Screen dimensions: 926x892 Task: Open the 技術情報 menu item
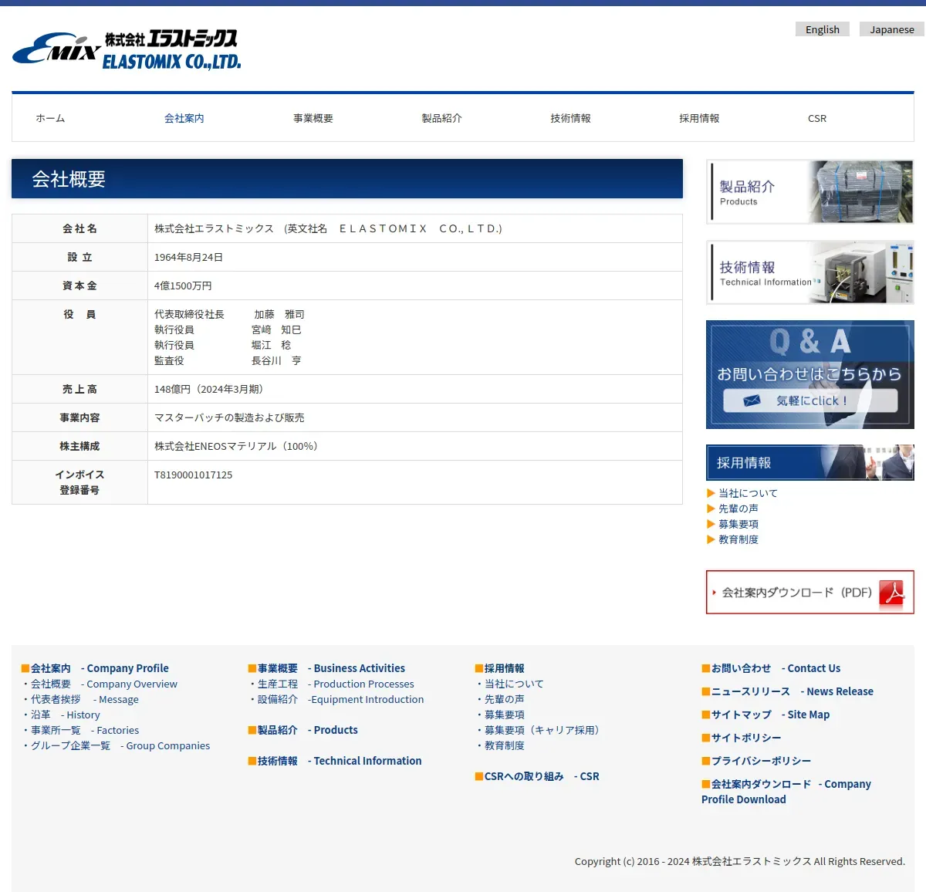point(571,118)
